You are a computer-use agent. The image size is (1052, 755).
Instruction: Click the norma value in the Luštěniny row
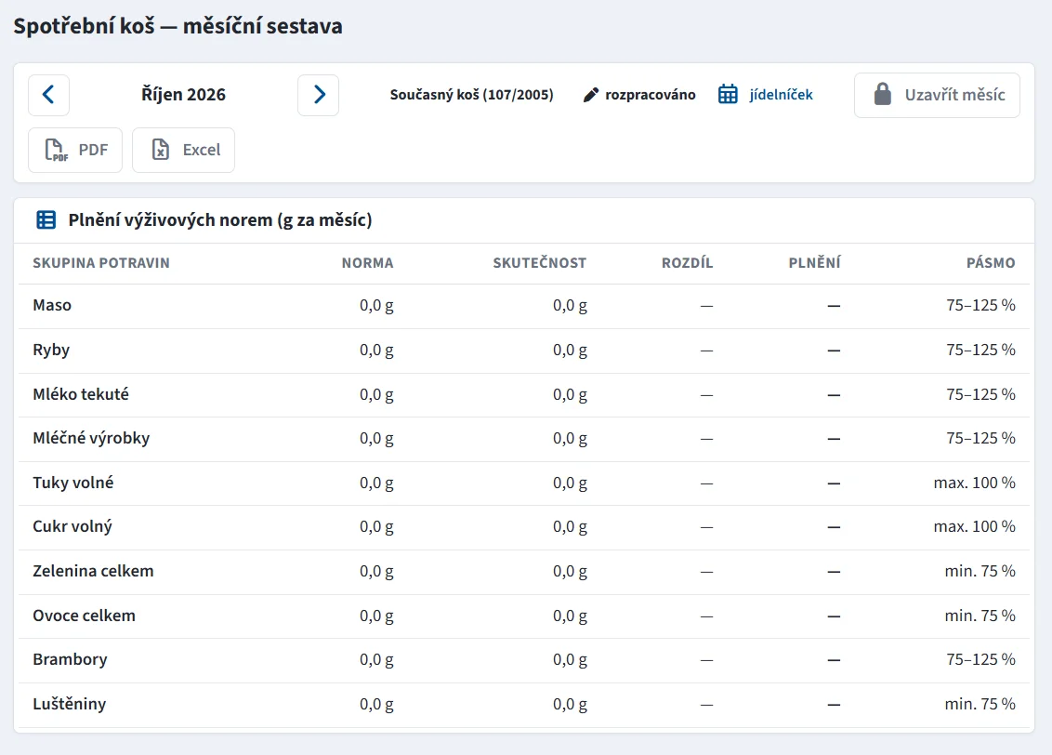[376, 704]
